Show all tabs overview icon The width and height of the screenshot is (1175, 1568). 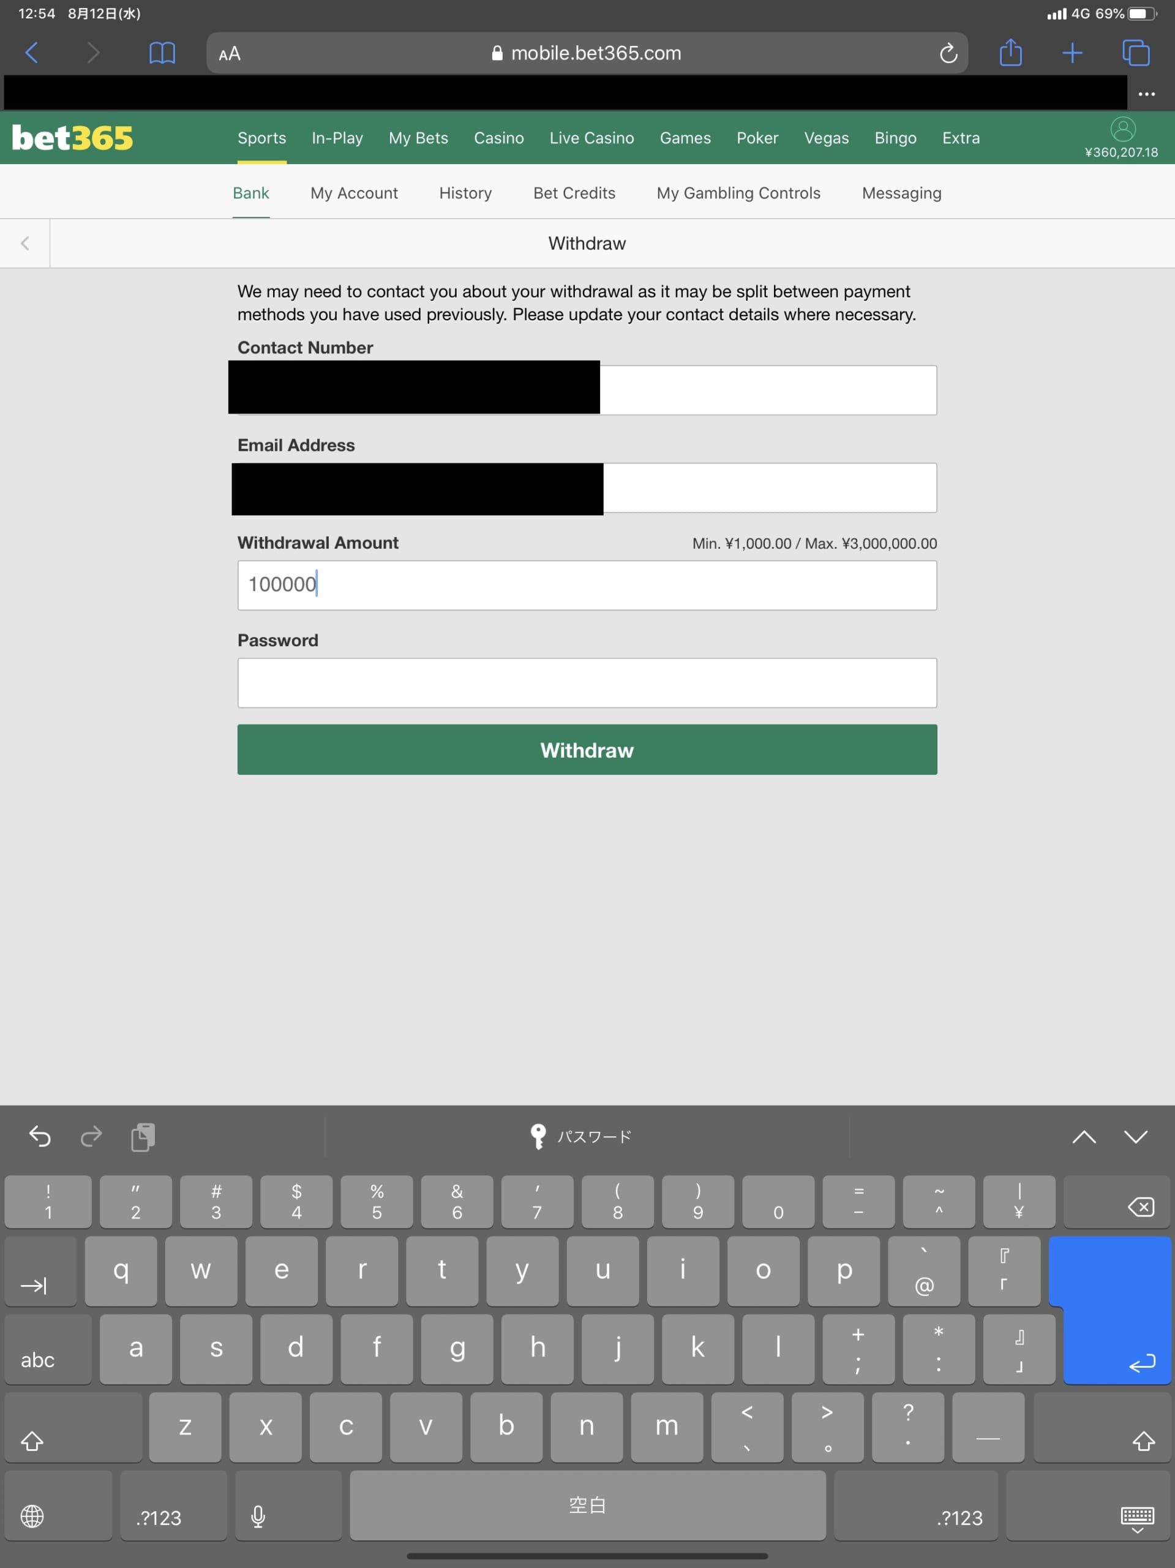(1136, 53)
